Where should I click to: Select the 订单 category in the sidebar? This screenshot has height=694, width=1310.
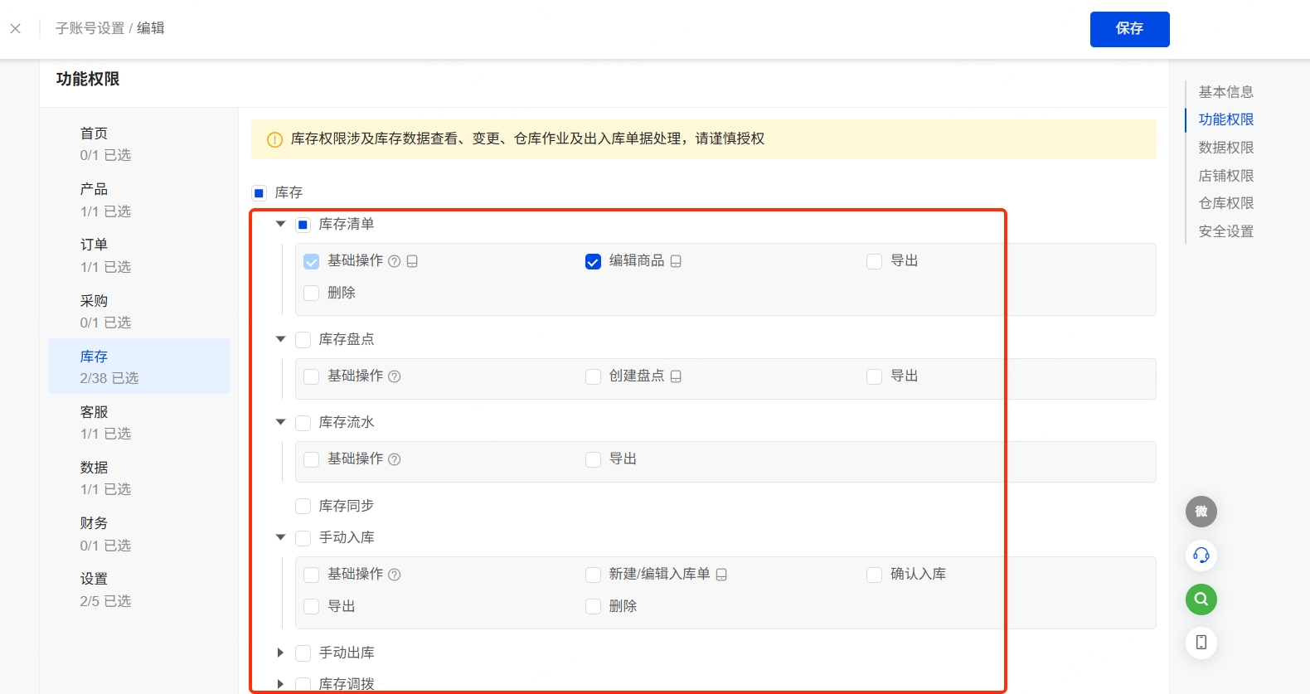(139, 255)
